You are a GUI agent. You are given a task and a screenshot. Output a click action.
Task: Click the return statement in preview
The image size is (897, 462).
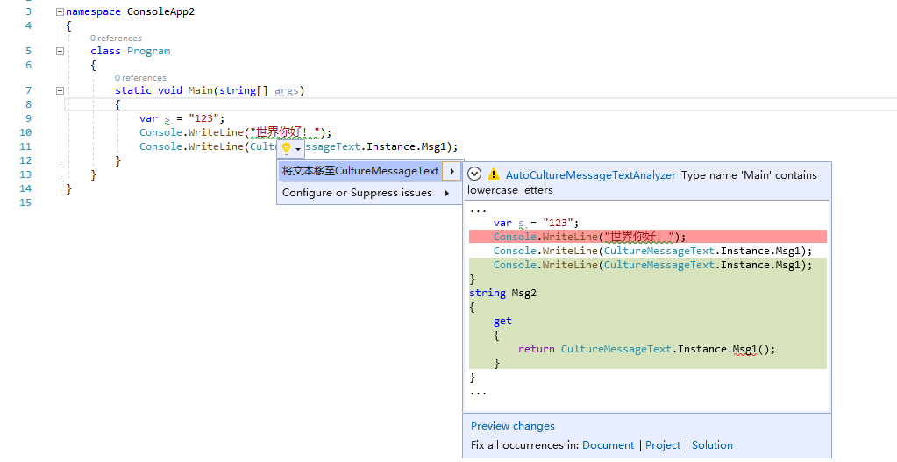[646, 349]
